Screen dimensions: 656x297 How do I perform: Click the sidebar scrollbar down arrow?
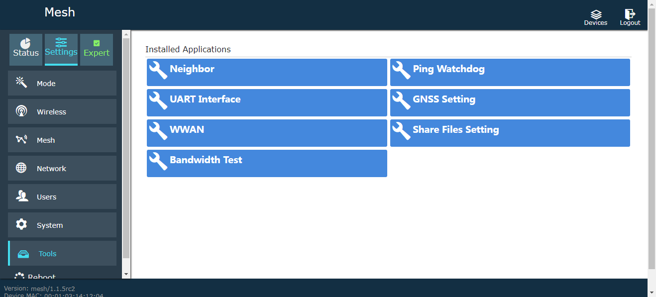point(126,274)
